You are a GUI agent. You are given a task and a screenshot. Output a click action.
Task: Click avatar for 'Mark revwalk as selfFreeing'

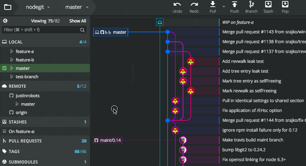(191, 91)
